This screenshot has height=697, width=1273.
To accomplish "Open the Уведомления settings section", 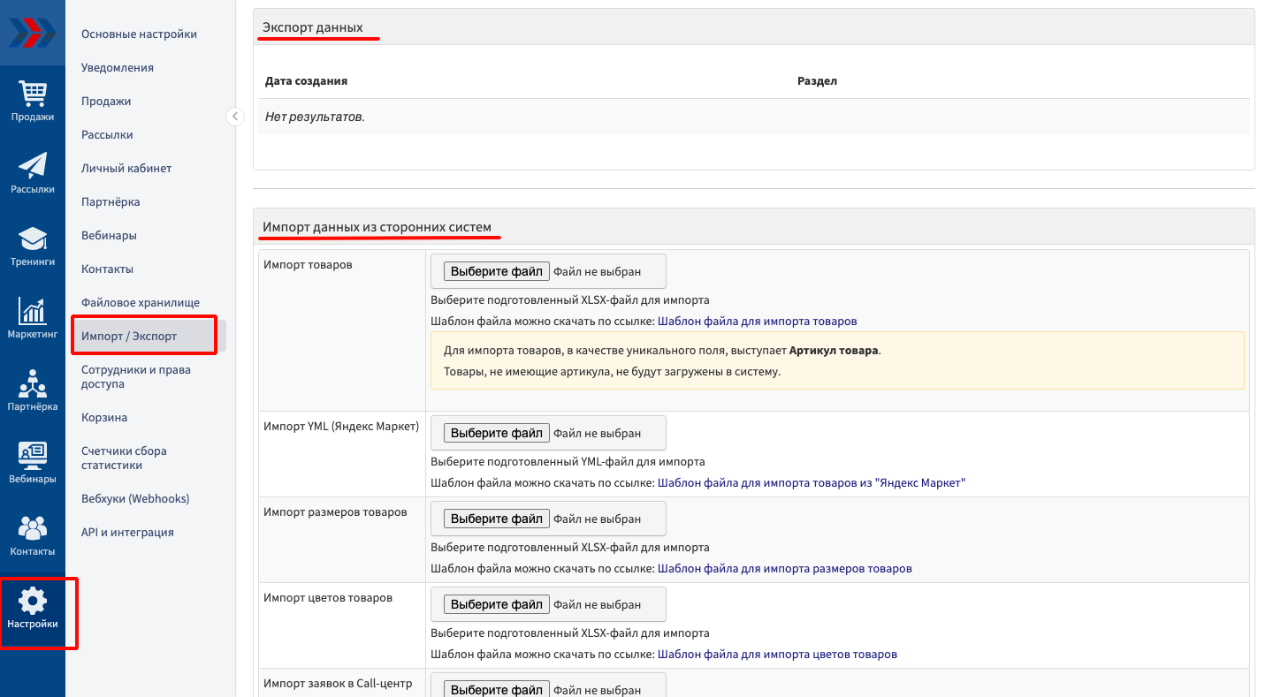I will coord(118,68).
